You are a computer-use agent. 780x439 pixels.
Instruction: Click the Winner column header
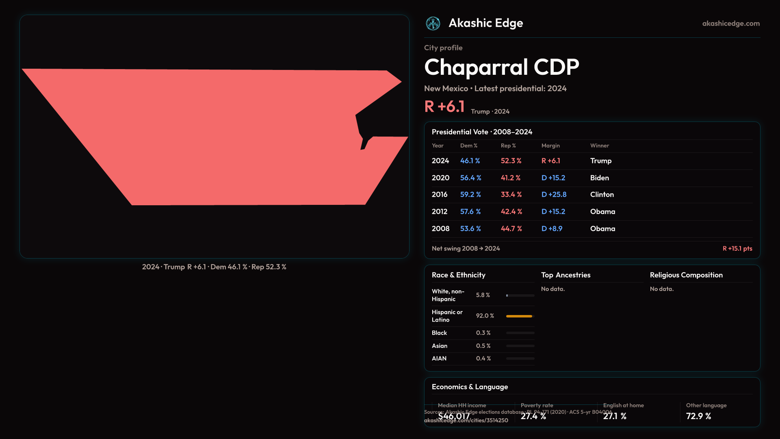pos(599,146)
